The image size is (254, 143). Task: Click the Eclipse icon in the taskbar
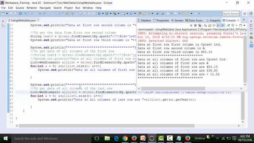pyautogui.click(x=152, y=138)
